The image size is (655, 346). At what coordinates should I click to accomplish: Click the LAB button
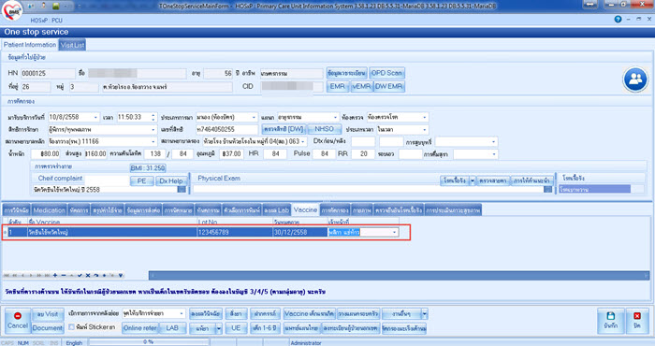pos(172,328)
